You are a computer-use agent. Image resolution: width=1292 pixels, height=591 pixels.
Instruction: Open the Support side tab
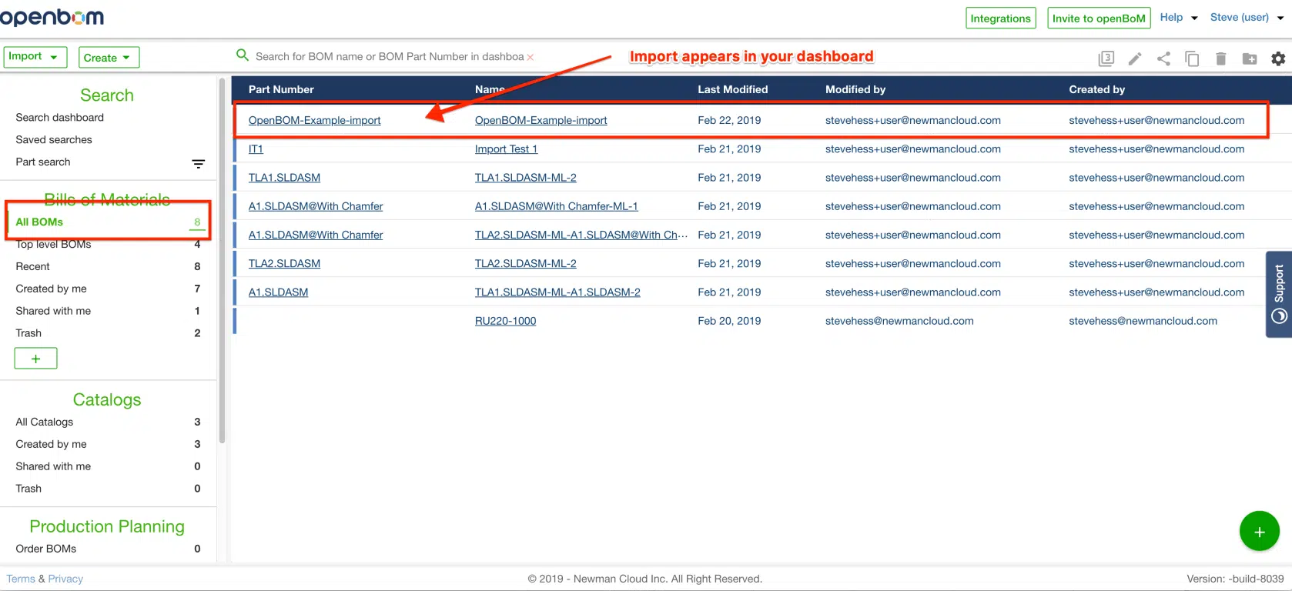coord(1279,294)
